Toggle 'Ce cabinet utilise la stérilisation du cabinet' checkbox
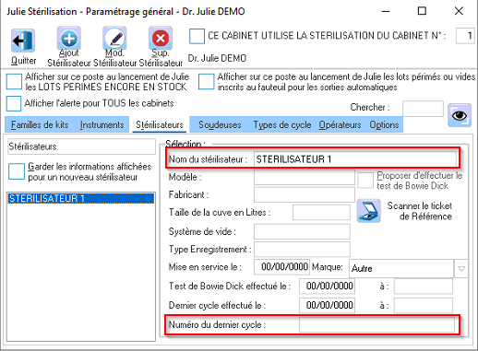The image size is (478, 351). pyautogui.click(x=197, y=36)
